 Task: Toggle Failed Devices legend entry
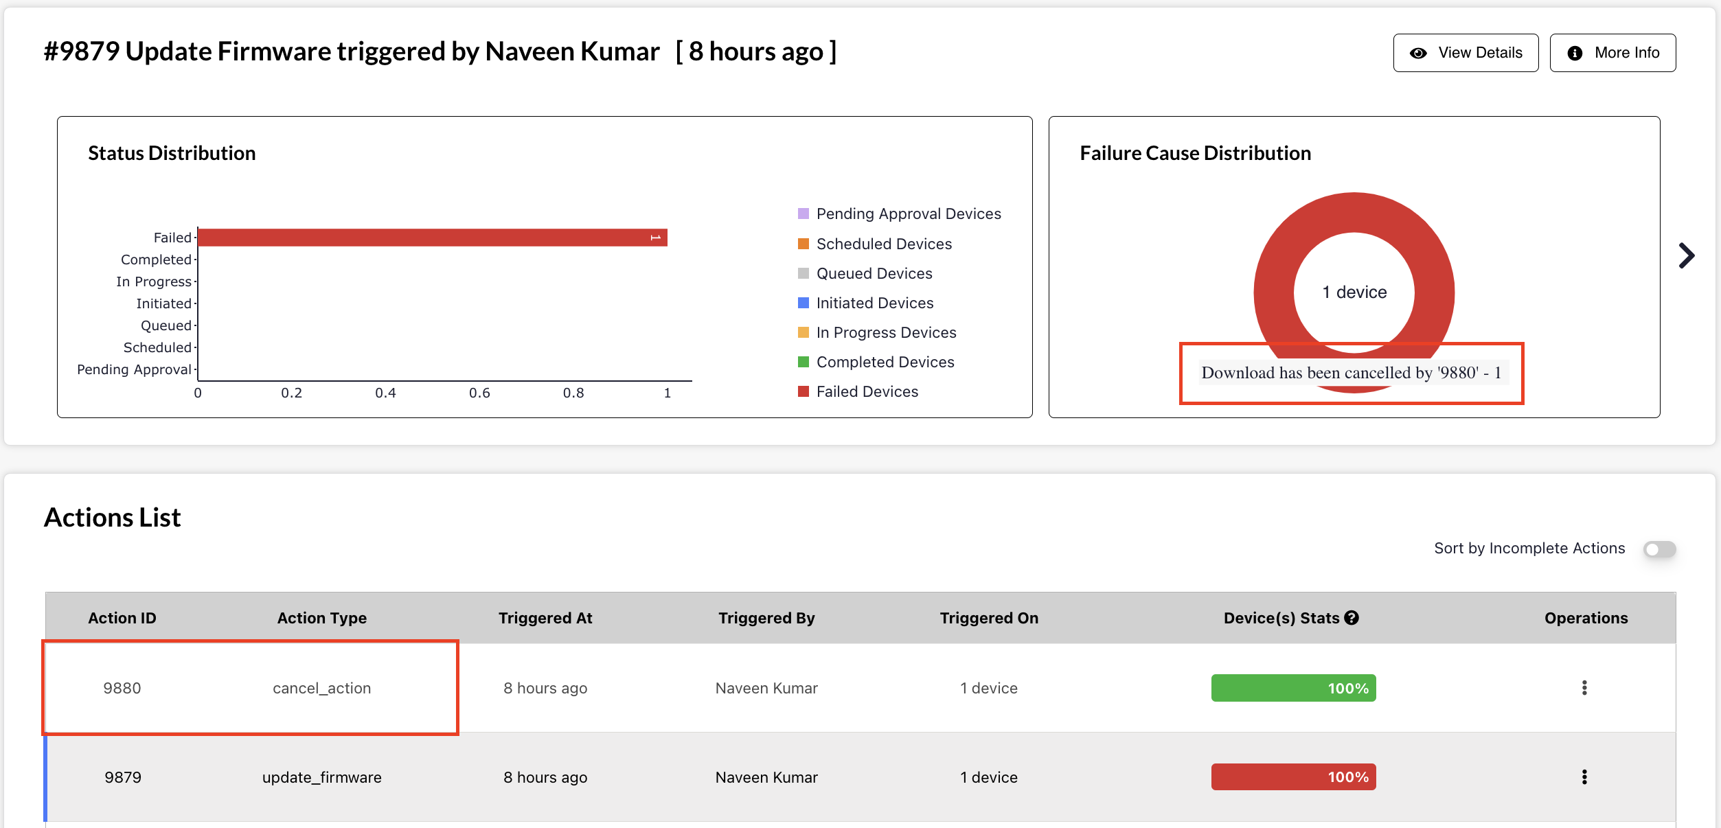coord(867,391)
